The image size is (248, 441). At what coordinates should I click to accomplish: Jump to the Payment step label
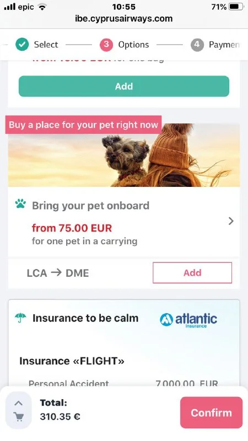click(224, 45)
